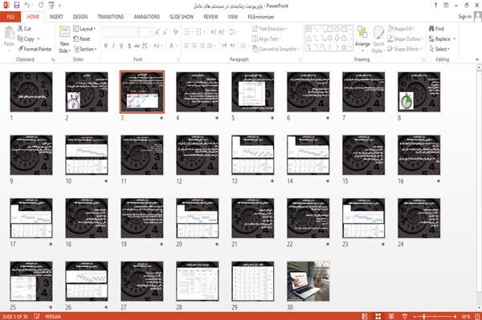The height and width of the screenshot is (320, 482).
Task: Select slide 30 thumbnail with laptop photo
Action: pyautogui.click(x=308, y=281)
